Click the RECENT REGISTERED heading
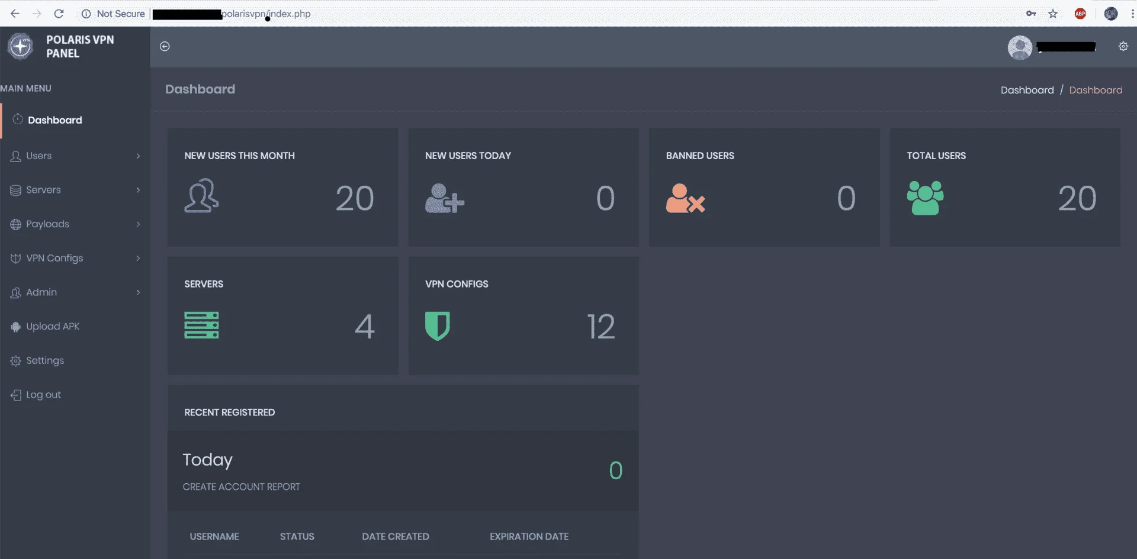This screenshot has height=559, width=1137. coord(230,412)
